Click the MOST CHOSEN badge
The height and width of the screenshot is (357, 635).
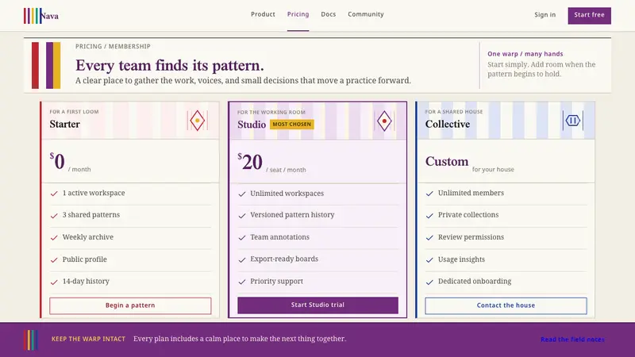tap(291, 125)
